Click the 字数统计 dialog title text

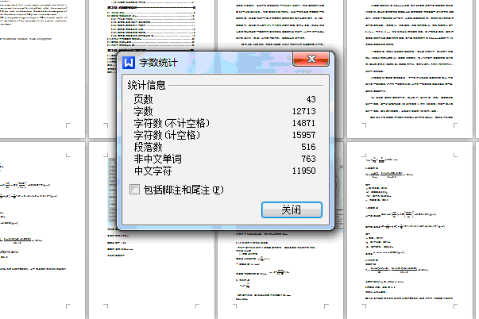[x=158, y=63]
